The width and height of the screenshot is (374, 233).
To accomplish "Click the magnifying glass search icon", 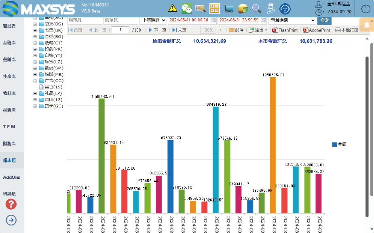I will 257,9.
